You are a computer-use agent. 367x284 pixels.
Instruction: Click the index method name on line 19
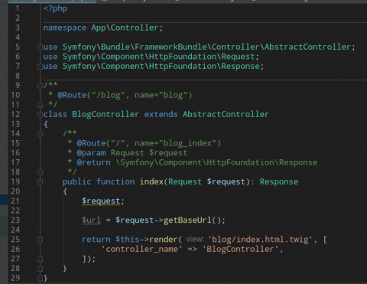point(151,181)
